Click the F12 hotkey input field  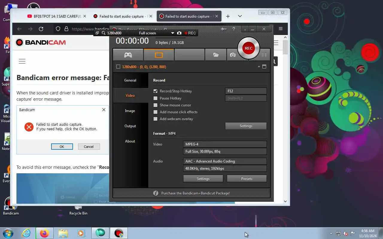[x=246, y=91]
